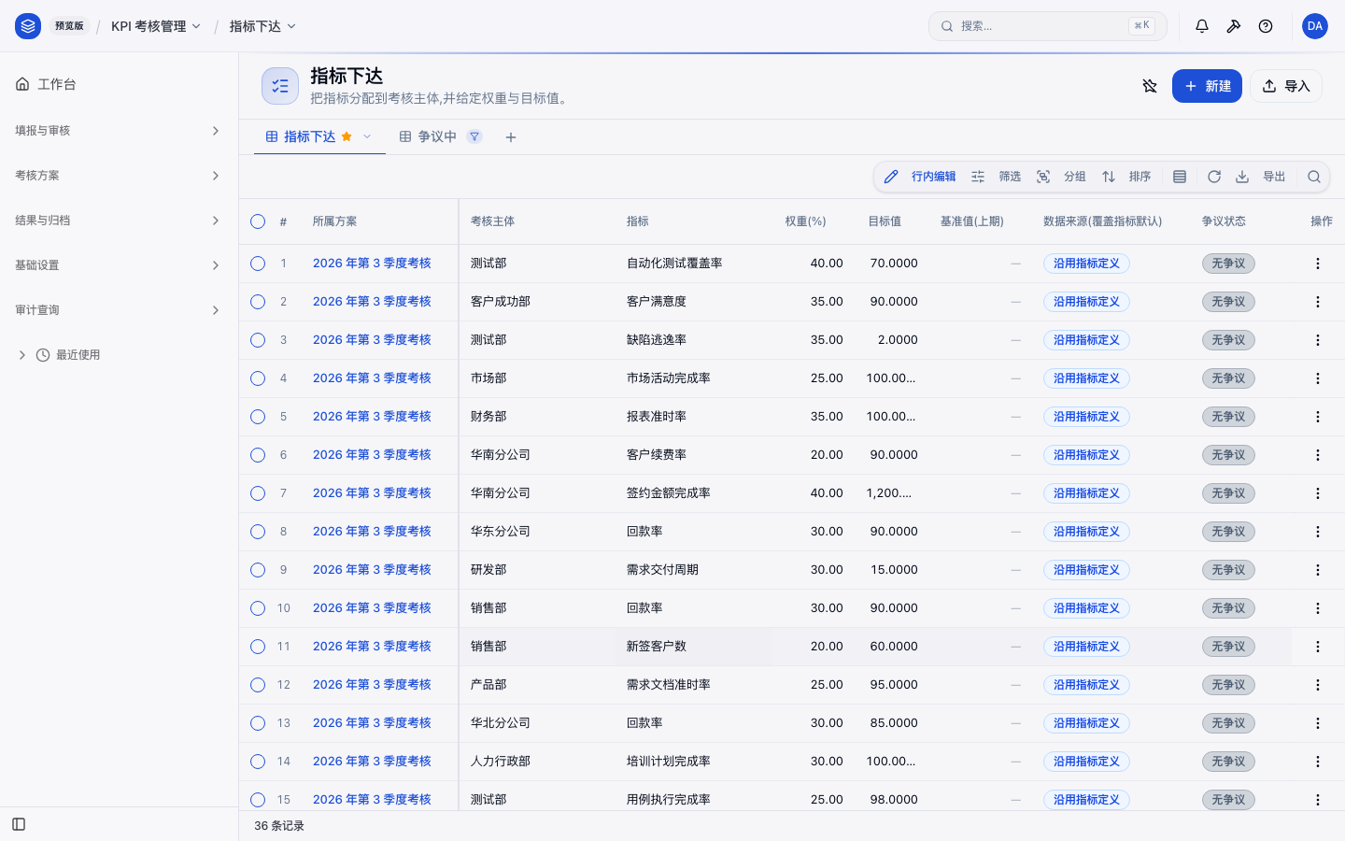
Task: Click the star on 指标下达 tab
Action: coord(347,136)
